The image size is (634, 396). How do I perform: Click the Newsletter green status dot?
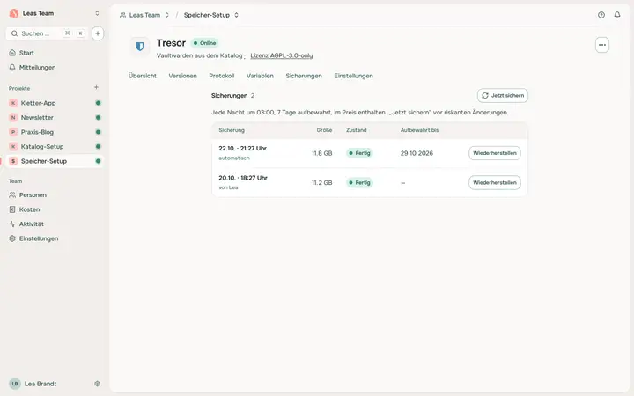click(x=98, y=118)
